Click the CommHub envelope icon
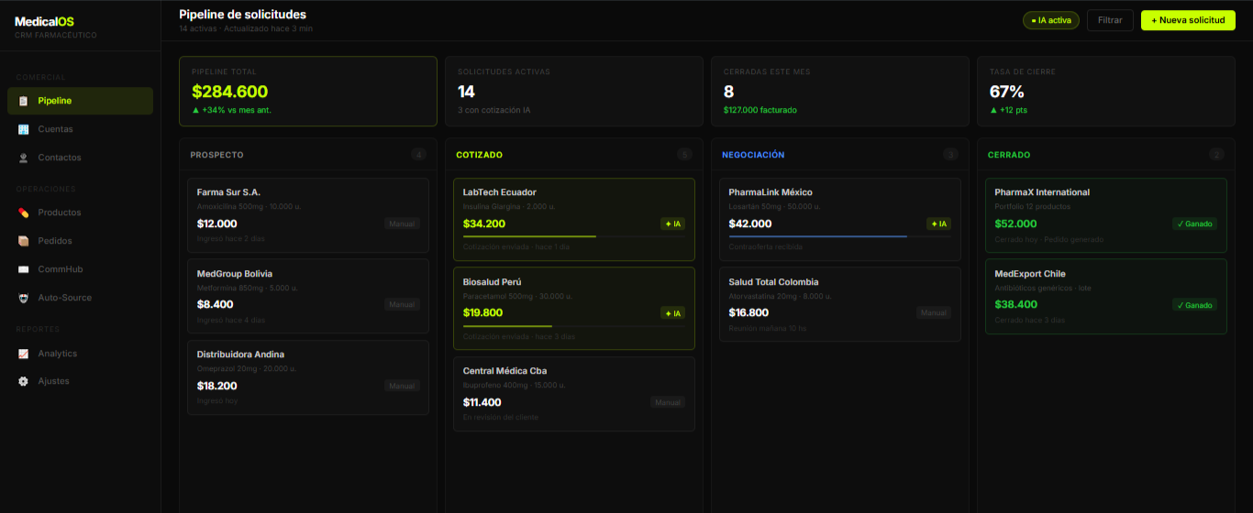 tap(24, 269)
